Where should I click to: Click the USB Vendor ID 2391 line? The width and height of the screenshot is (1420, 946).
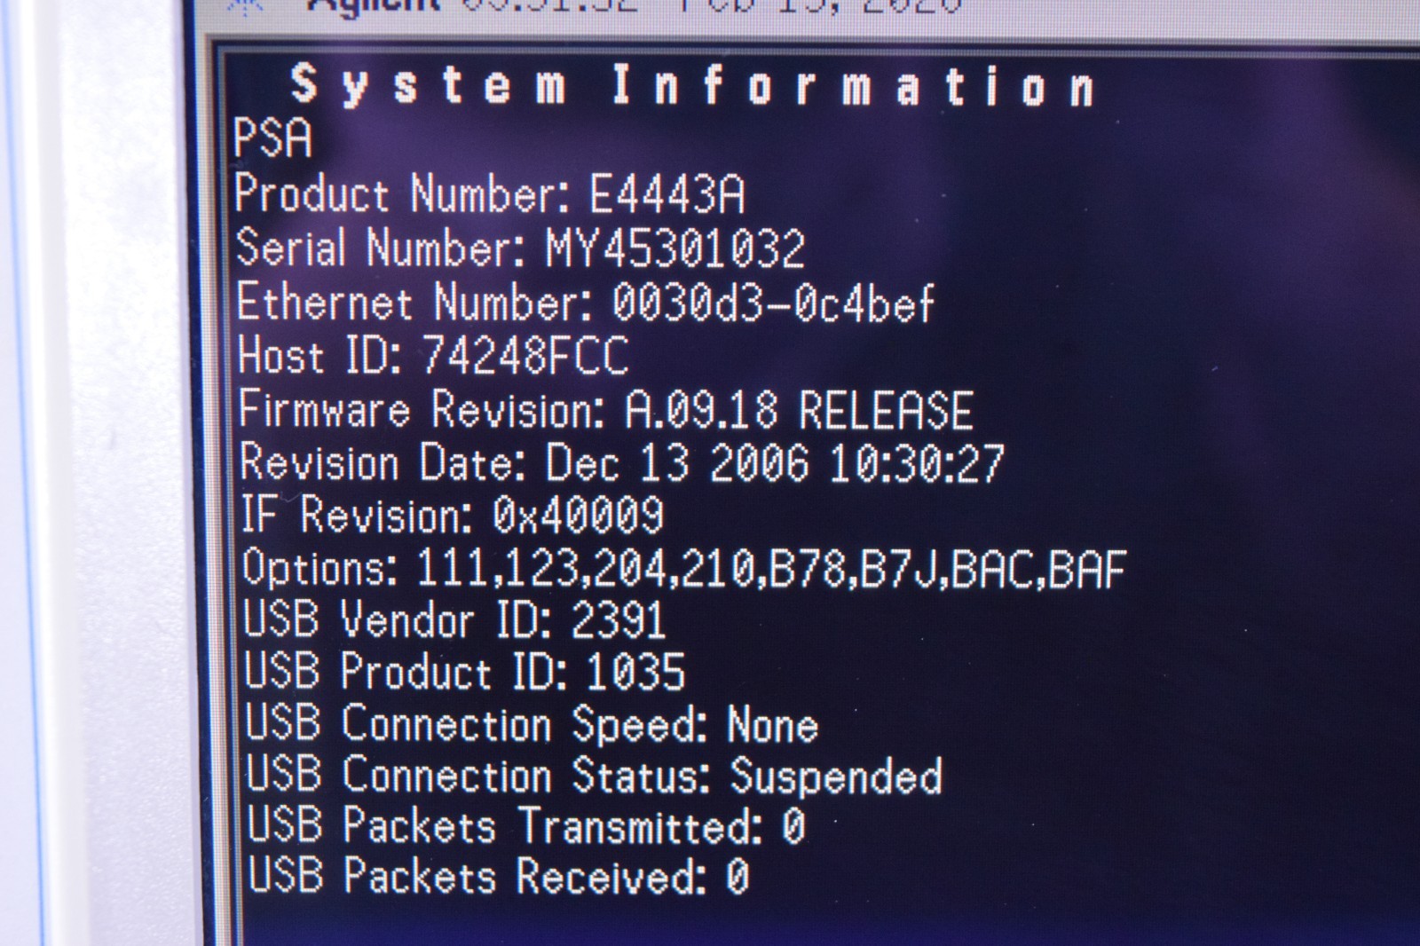click(x=454, y=619)
